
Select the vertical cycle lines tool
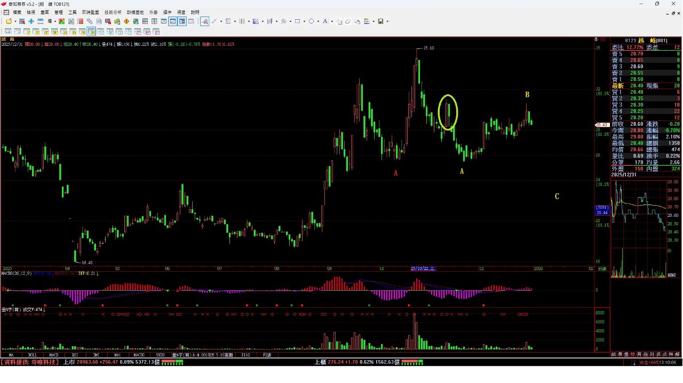tap(242, 21)
